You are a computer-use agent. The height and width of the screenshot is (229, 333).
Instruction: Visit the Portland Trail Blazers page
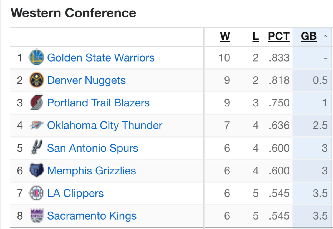click(98, 103)
